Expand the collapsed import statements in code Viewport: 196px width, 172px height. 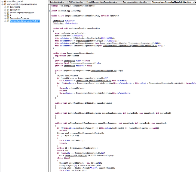[50, 11]
